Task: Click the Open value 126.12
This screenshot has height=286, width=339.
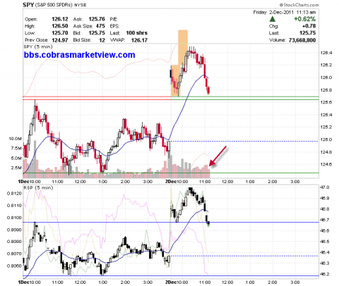Action: (x=60, y=19)
